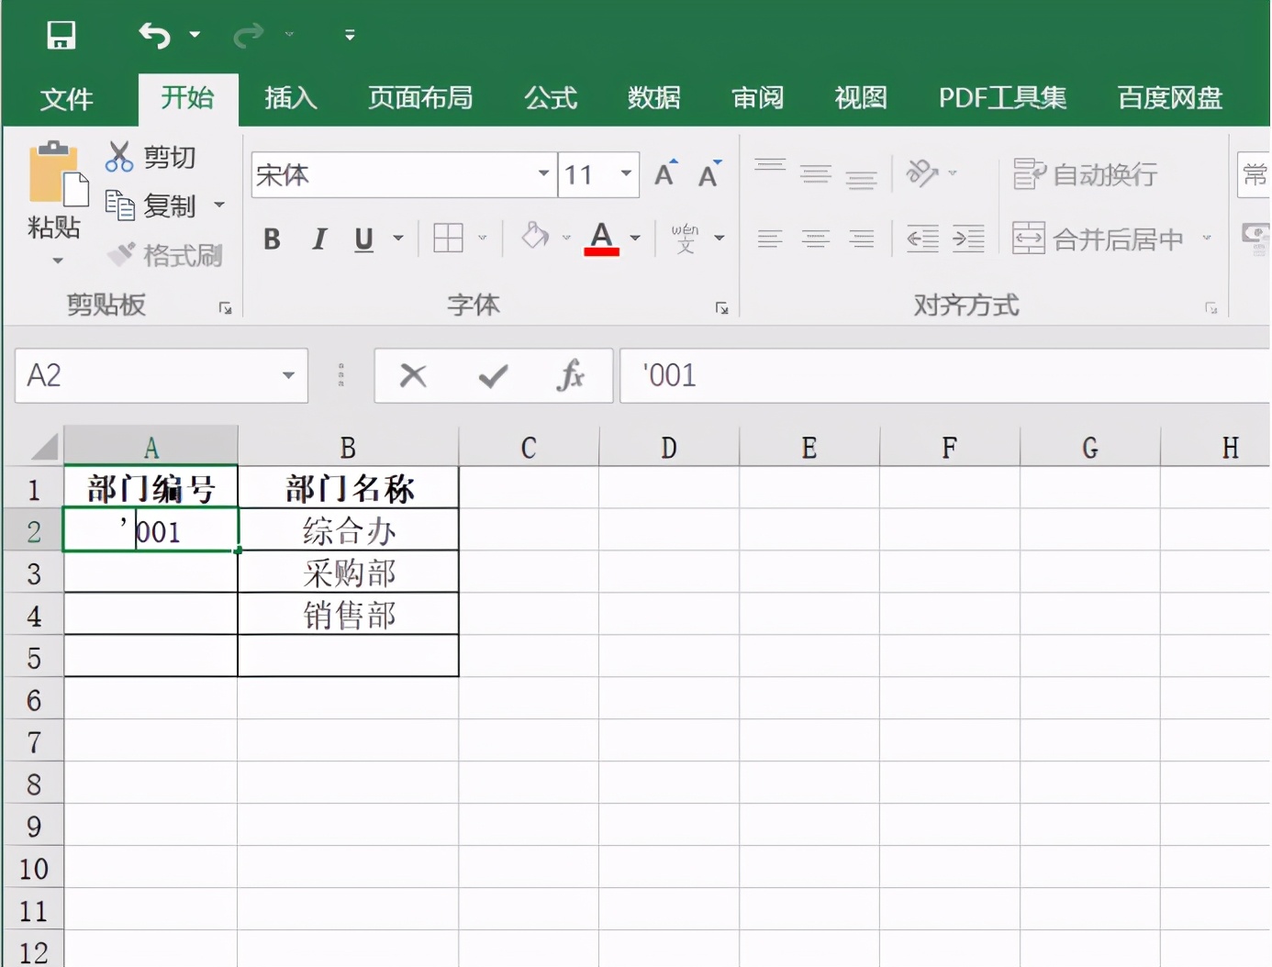Expand the border style options dropdown

482,238
